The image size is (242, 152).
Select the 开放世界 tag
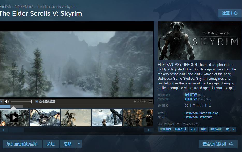pyautogui.click(x=165, y=129)
